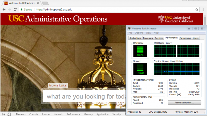Viewport: 207px width, 116px height.
Task: Click the Up Time value 0:01:42:09
Action: [194, 92]
